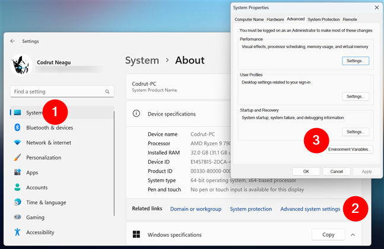Select the 64-bit operating system value
Viewport: 384px width, 249px height.
click(243, 180)
